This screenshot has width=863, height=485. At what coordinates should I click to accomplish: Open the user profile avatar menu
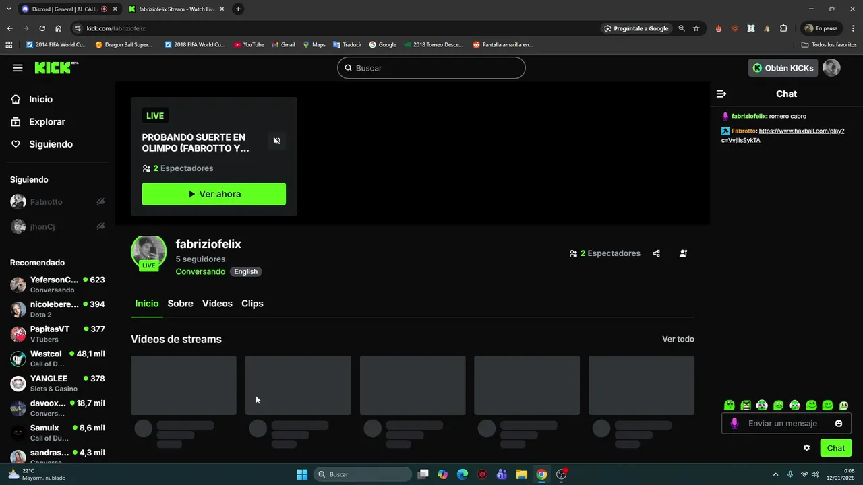[831, 68]
